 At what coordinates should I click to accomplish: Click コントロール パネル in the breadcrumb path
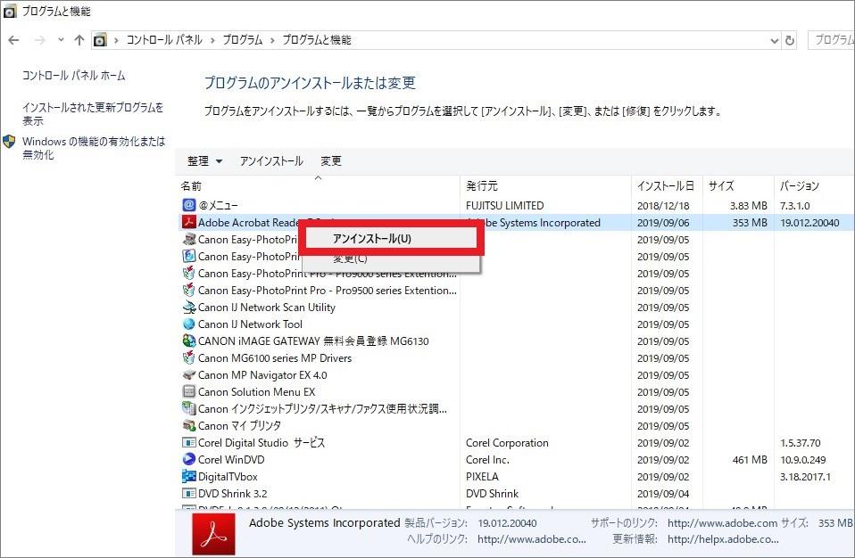coord(164,40)
